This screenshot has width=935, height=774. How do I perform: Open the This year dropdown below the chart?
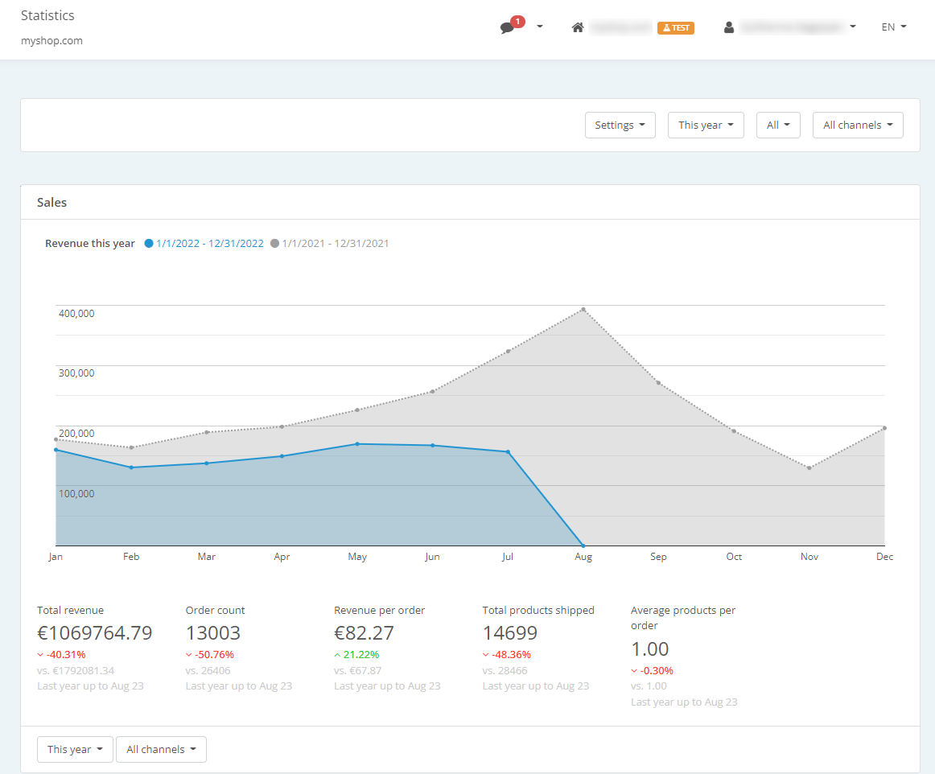[75, 750]
